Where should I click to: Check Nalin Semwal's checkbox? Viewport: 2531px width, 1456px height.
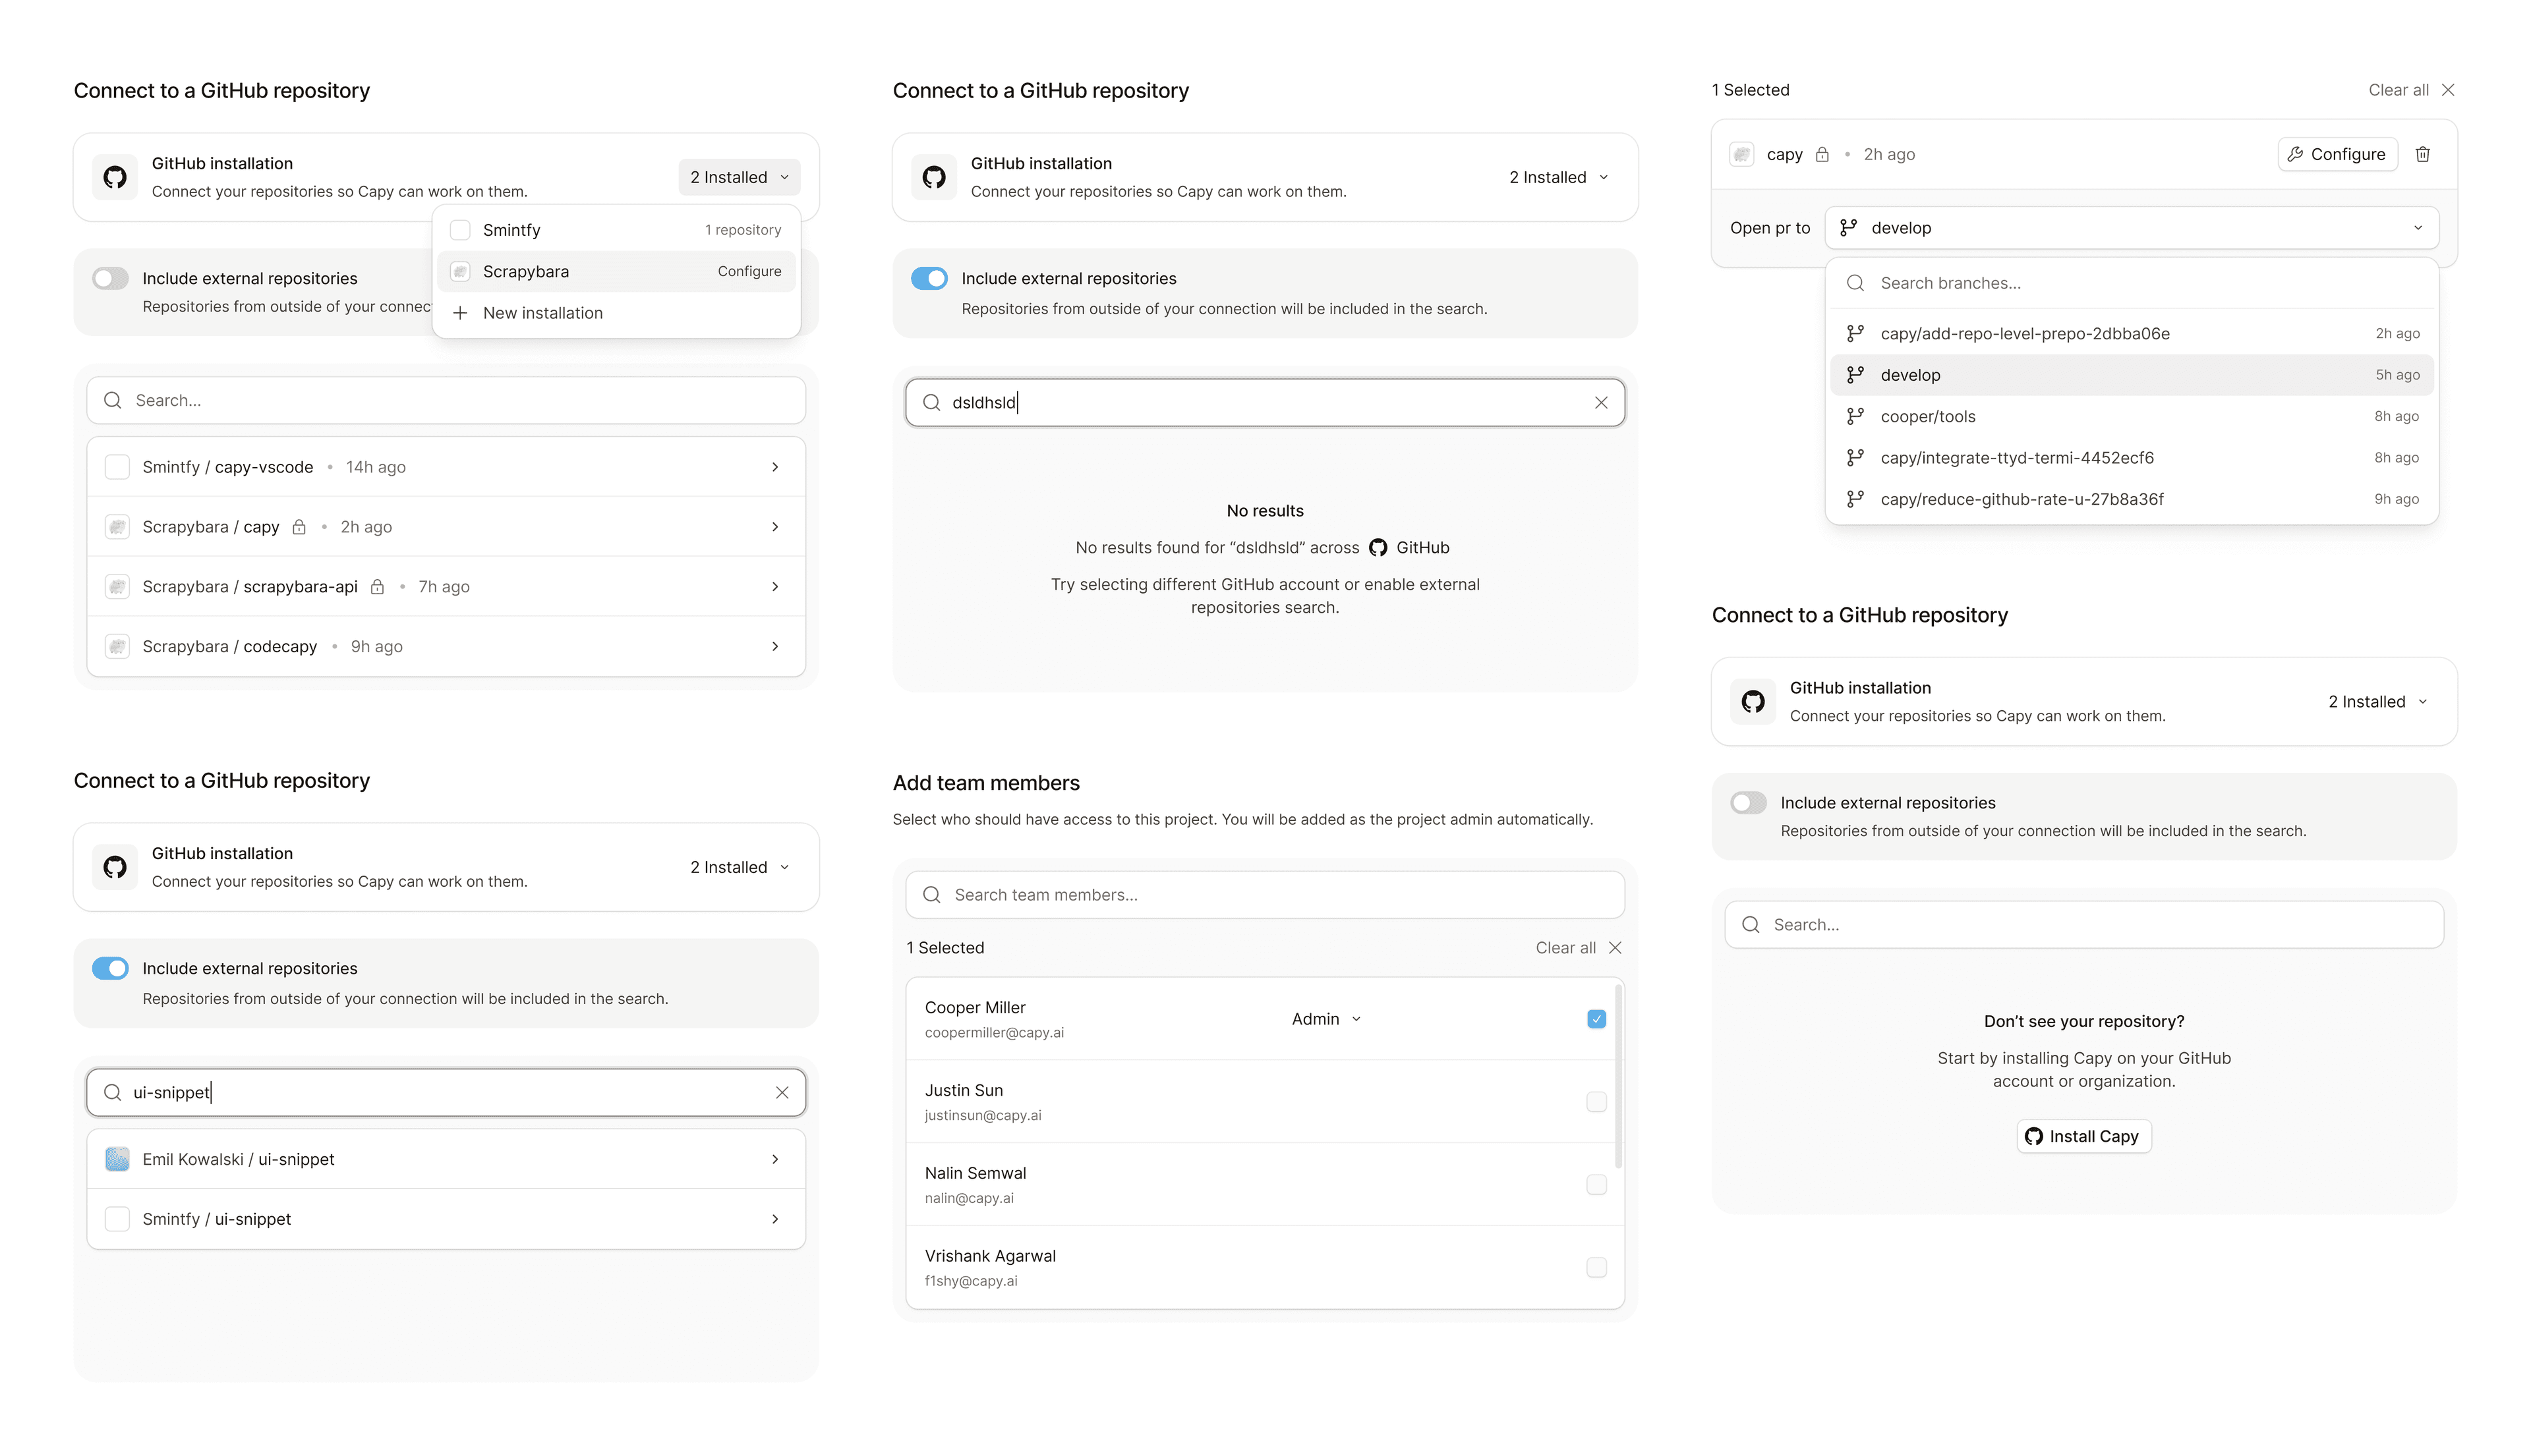(x=1596, y=1184)
